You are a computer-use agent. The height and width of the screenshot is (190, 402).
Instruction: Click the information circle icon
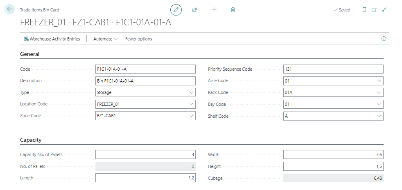384,39
